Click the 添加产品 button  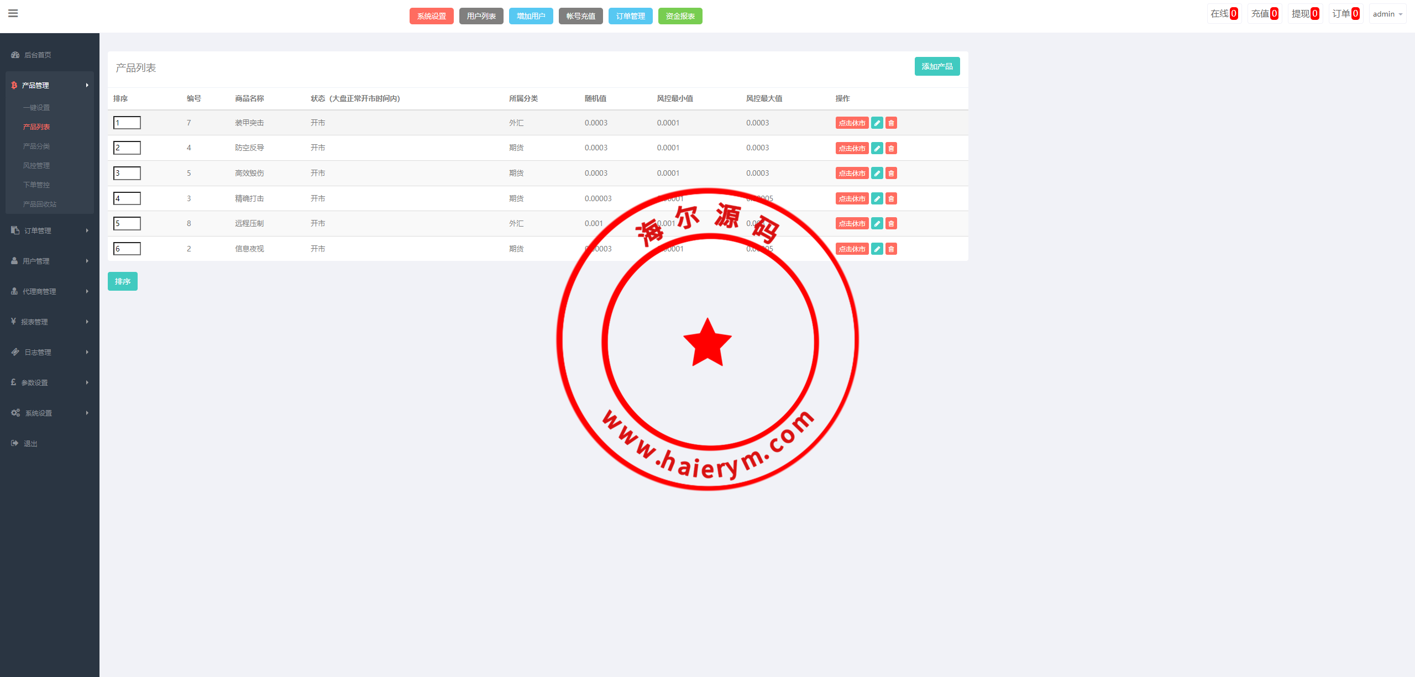(x=937, y=66)
